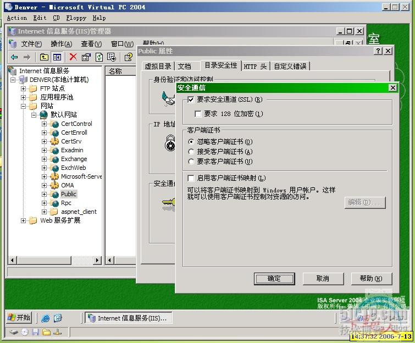Select 要求客户端证书 radio button
415x343 pixels.
191,162
